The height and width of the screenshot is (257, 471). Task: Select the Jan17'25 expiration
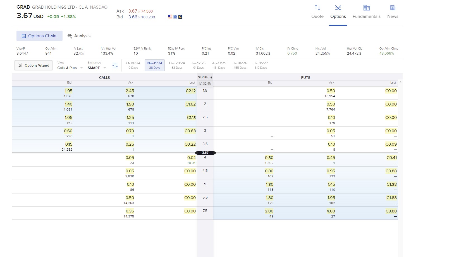tap(199, 65)
